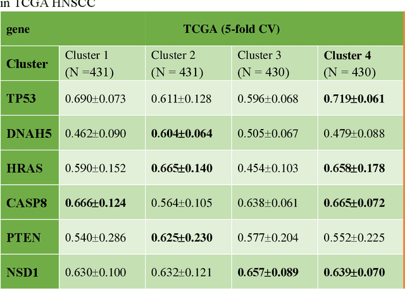Select the HRAS gene row label
Image resolution: width=405 pixels, height=289 pixels.
(x=25, y=168)
